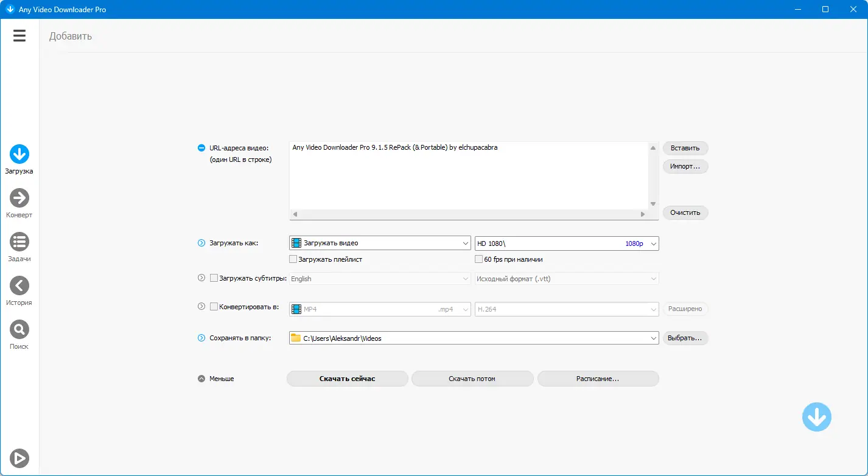The image size is (868, 476).
Task: Switch to the Добавить tab
Action: [x=71, y=37]
